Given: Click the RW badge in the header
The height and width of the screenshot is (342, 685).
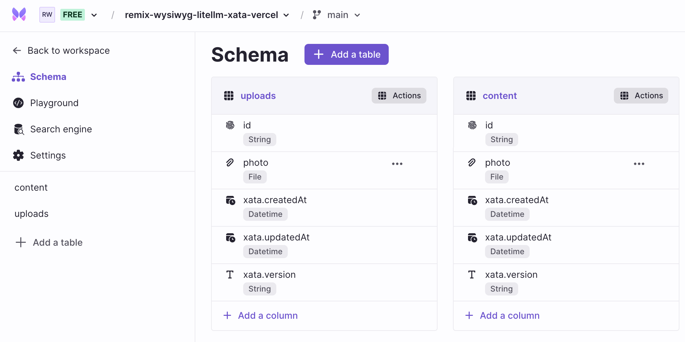Looking at the screenshot, I should click(47, 15).
